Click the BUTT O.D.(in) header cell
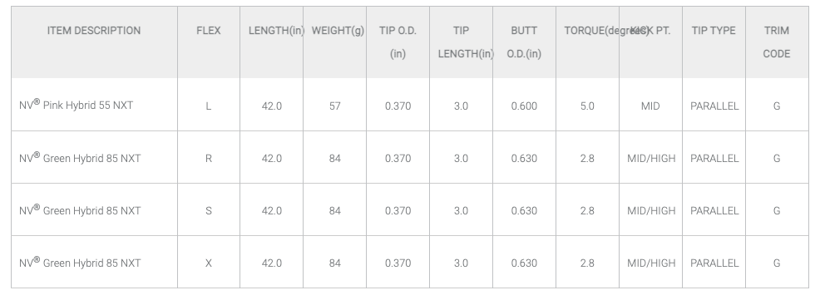This screenshot has width=820, height=300. (524, 42)
